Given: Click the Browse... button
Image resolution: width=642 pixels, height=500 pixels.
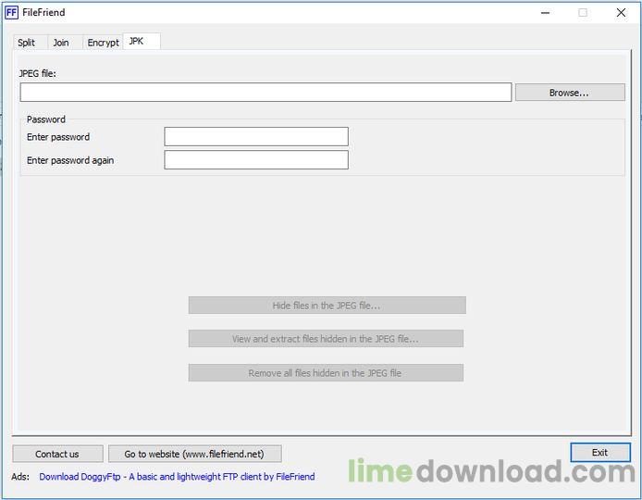Looking at the screenshot, I should click(x=570, y=93).
